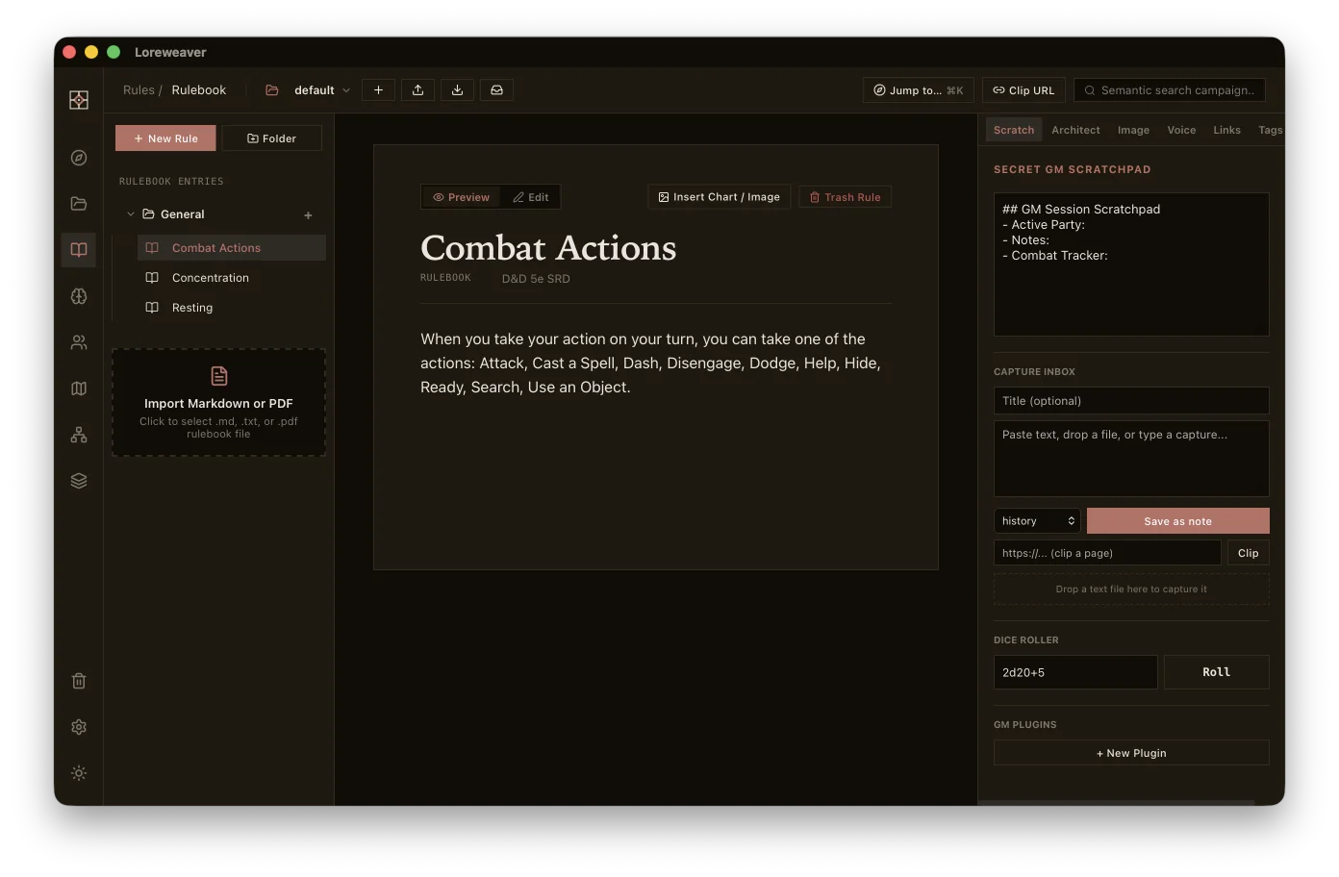Viewport: 1339px width, 877px height.
Task: Collapse the General folder chevron
Action: [131, 214]
